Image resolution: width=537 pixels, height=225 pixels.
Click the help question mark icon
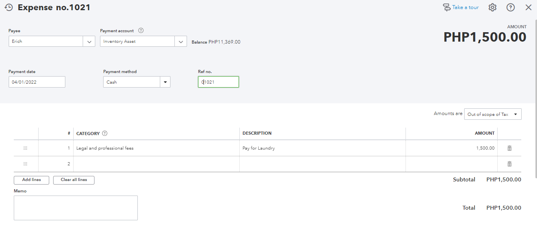tap(511, 7)
